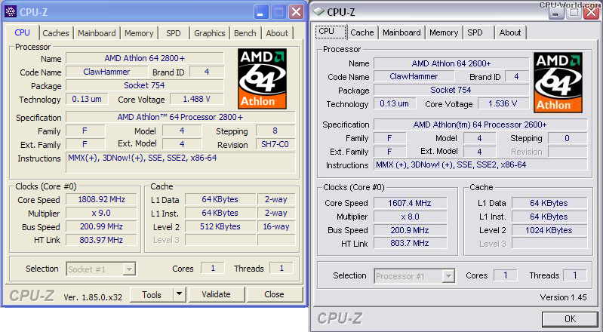Click the name field 'AMD Athlon 64 2800+'
Image resolution: width=603 pixels, height=332 pixels.
(145, 58)
